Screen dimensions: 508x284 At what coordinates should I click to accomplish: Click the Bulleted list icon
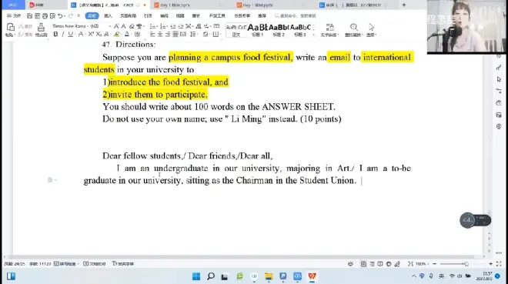click(x=152, y=26)
